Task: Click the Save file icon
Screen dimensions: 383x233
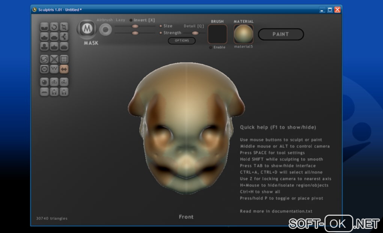Action: coord(64,92)
